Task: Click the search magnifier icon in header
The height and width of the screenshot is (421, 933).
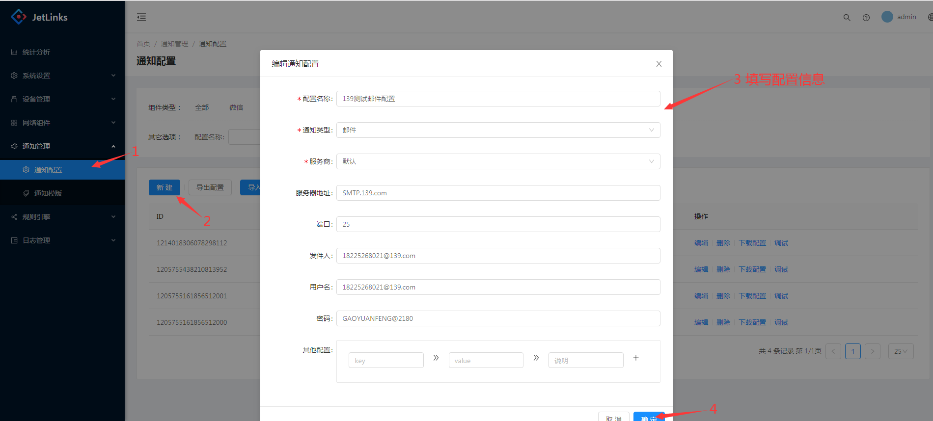Action: pos(847,17)
